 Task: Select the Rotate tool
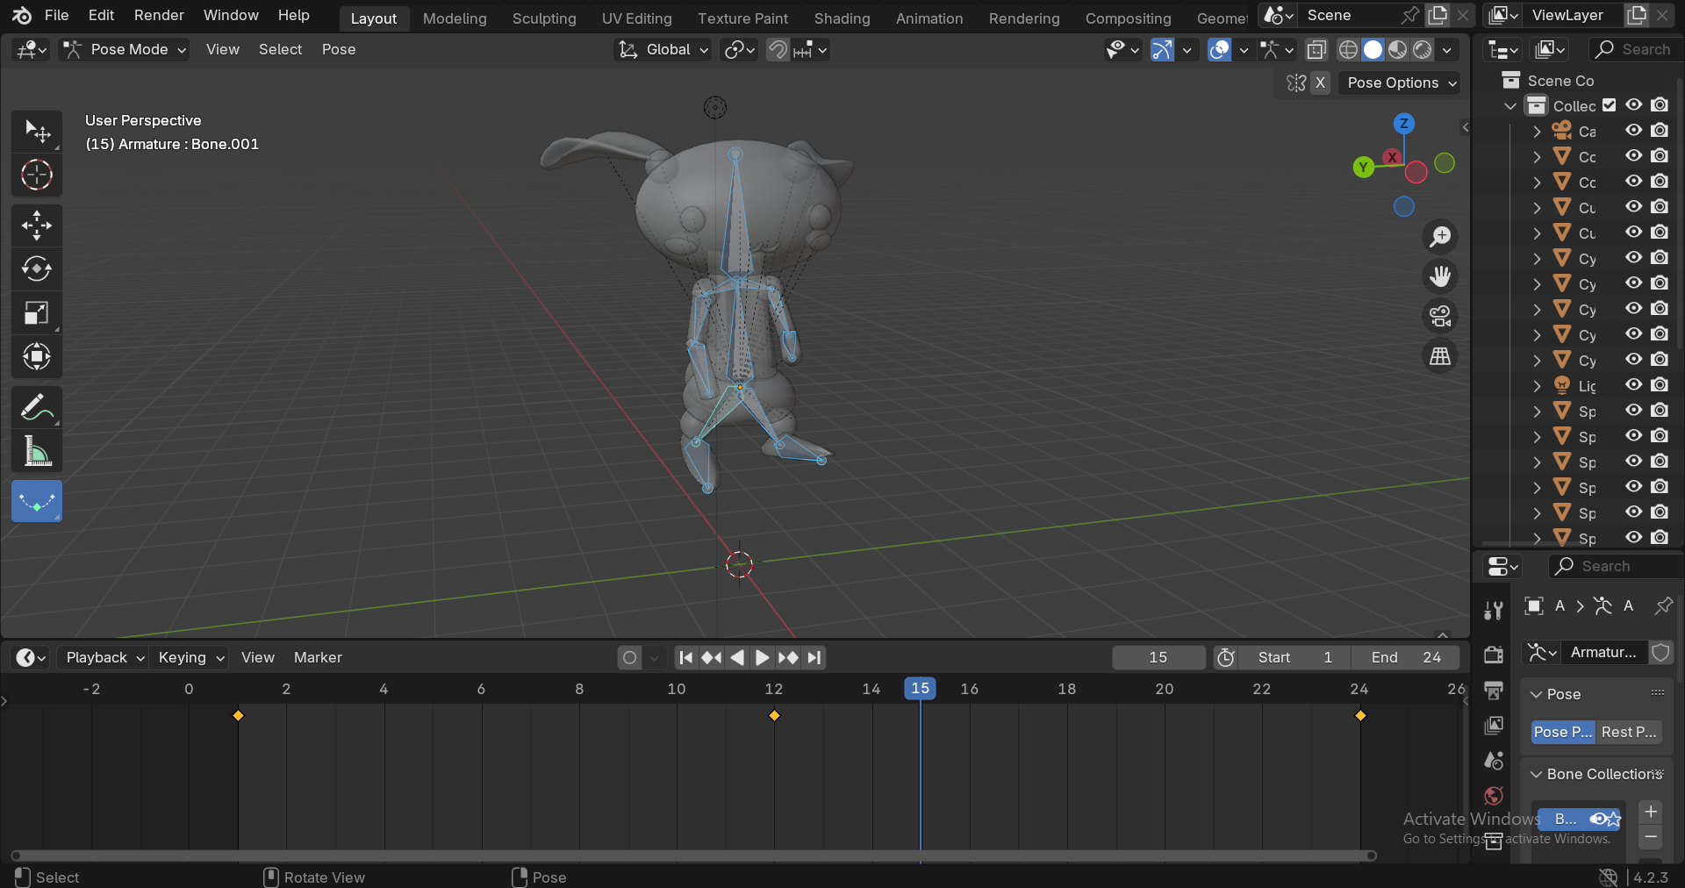click(36, 269)
